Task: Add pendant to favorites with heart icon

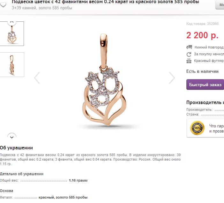Action: click(3, 4)
